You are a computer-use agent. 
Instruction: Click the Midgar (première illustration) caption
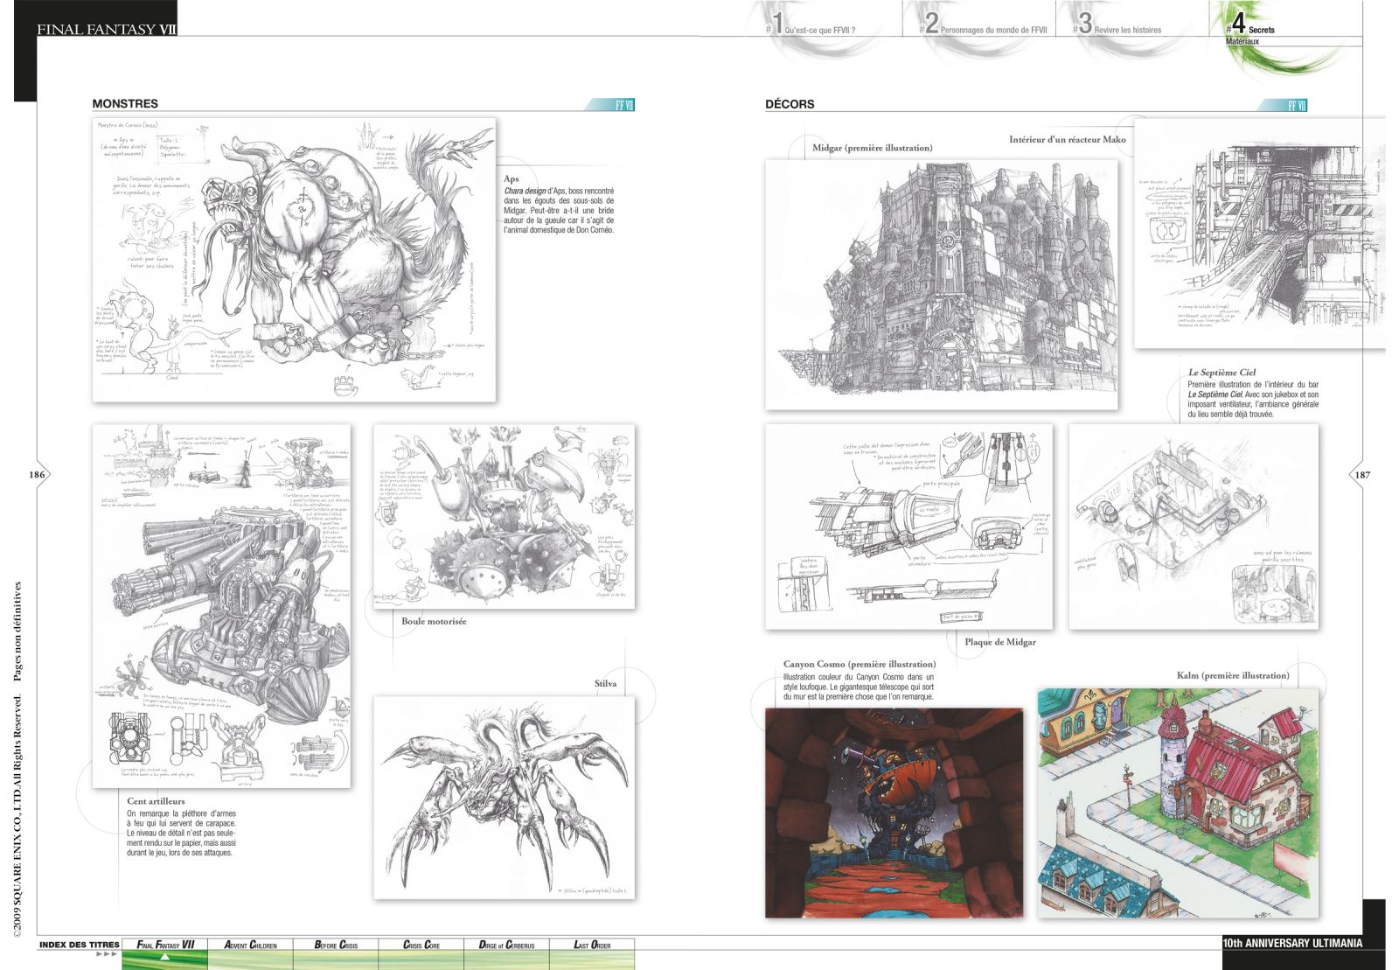873,148
